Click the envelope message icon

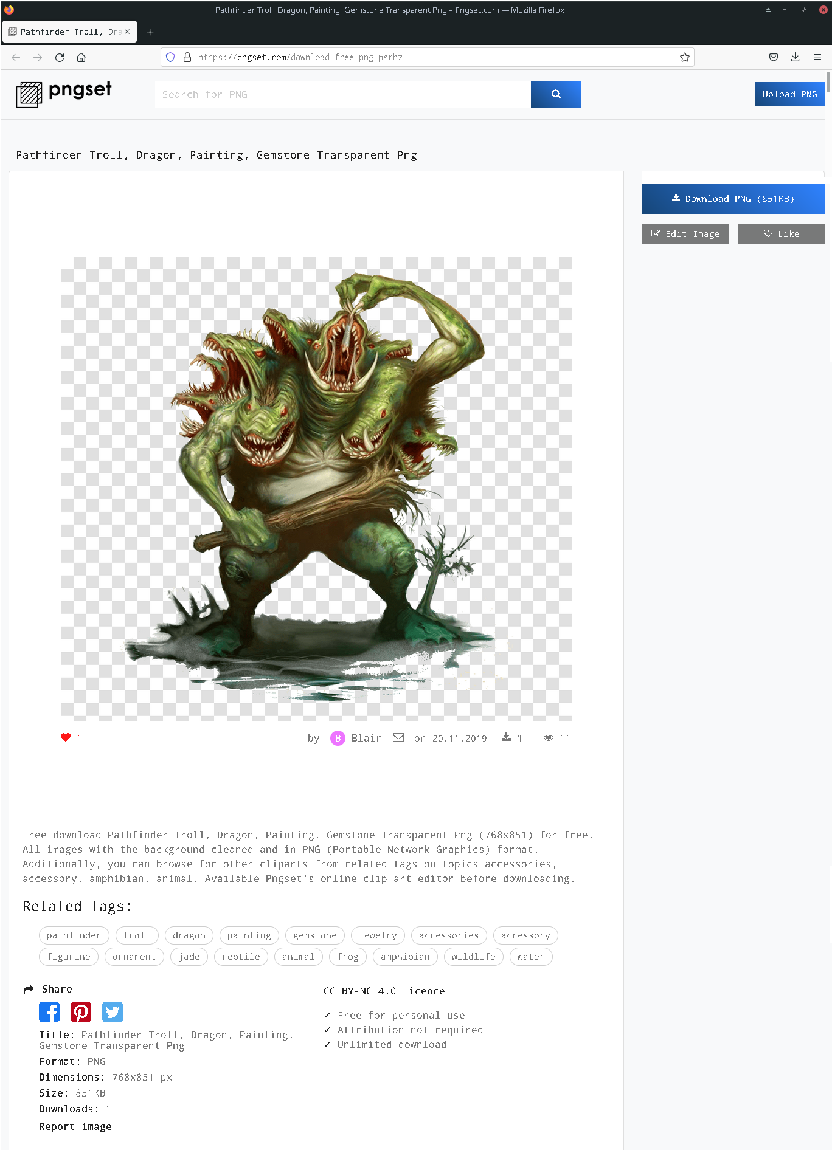[398, 737]
